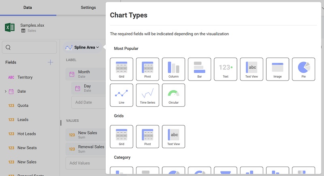The height and width of the screenshot is (176, 324).
Task: Select the Column chart type
Action: point(173,69)
